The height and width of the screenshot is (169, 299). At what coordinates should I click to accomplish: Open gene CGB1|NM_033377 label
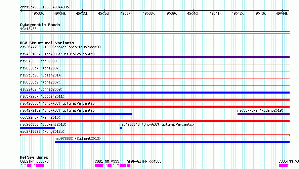109,161
